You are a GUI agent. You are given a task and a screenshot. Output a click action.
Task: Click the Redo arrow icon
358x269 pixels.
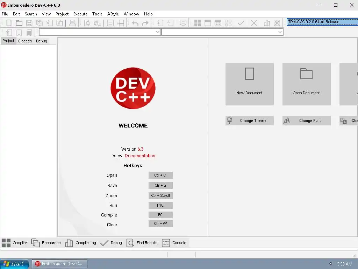145,23
